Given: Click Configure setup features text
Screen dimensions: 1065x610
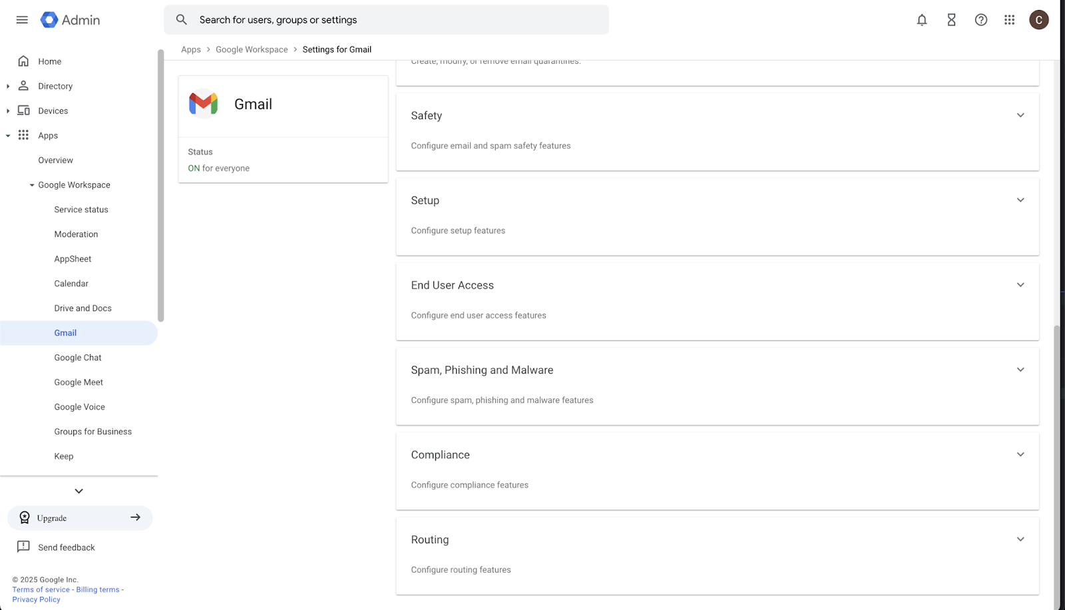Looking at the screenshot, I should click(x=458, y=230).
